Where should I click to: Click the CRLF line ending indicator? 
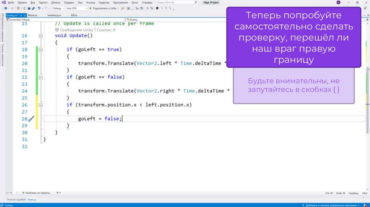coord(365,193)
